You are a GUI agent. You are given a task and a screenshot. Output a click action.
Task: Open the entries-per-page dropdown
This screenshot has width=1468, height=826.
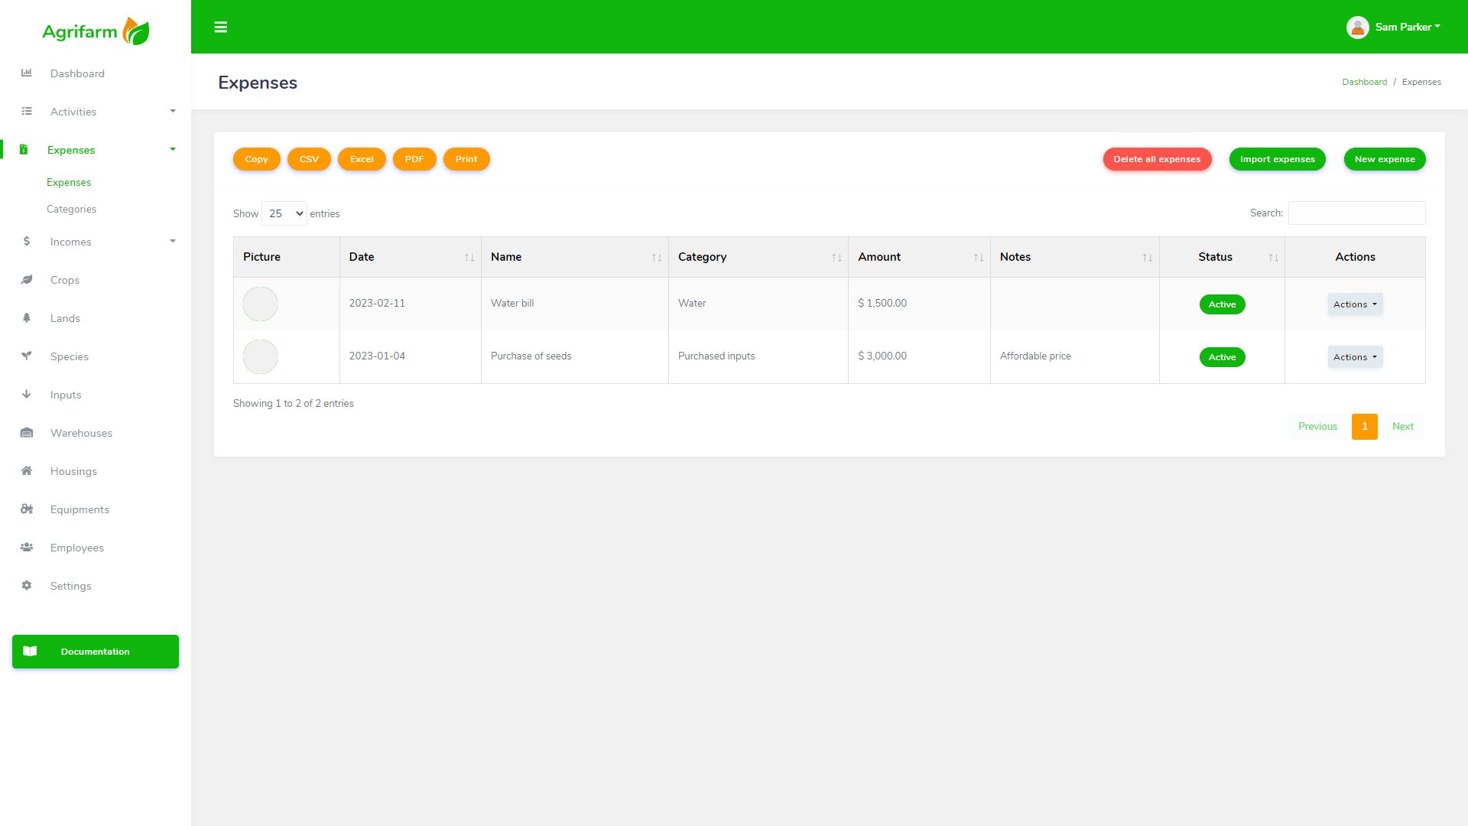284,213
